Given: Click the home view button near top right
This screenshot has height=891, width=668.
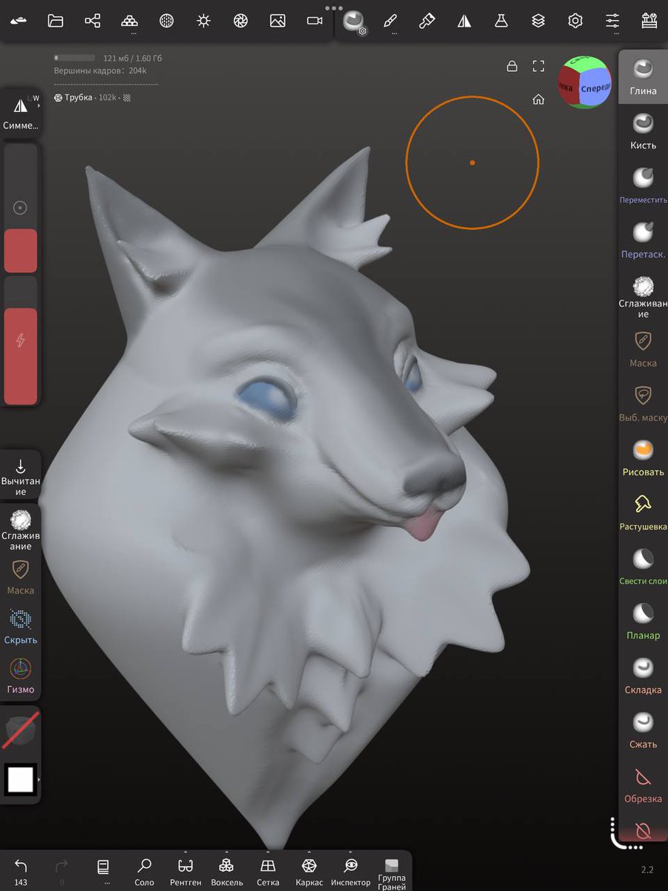Looking at the screenshot, I should pyautogui.click(x=538, y=99).
